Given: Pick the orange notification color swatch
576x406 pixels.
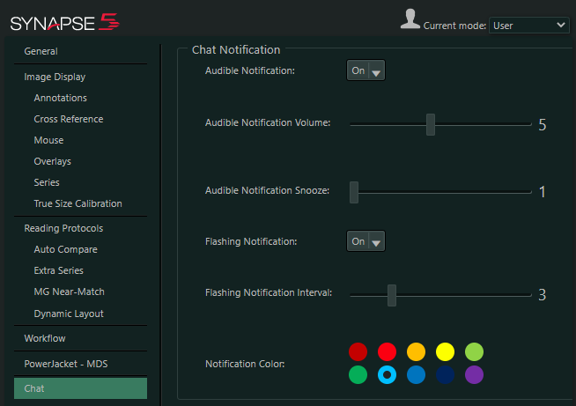Looking at the screenshot, I should point(416,352).
